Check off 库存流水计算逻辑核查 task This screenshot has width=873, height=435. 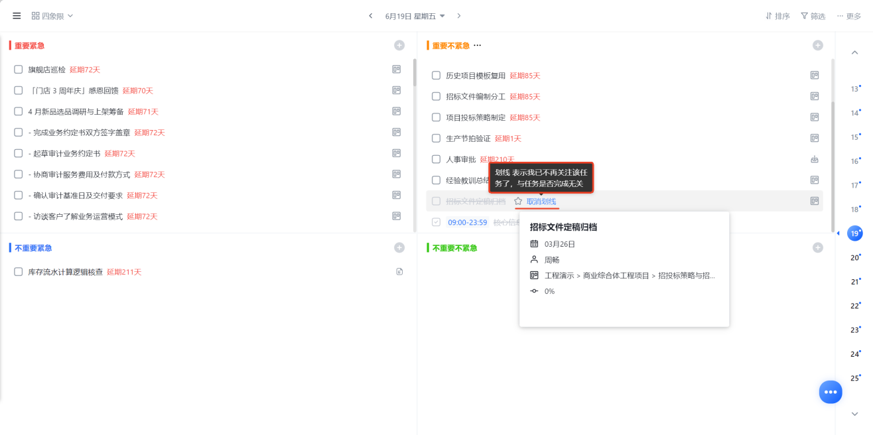pyautogui.click(x=19, y=272)
